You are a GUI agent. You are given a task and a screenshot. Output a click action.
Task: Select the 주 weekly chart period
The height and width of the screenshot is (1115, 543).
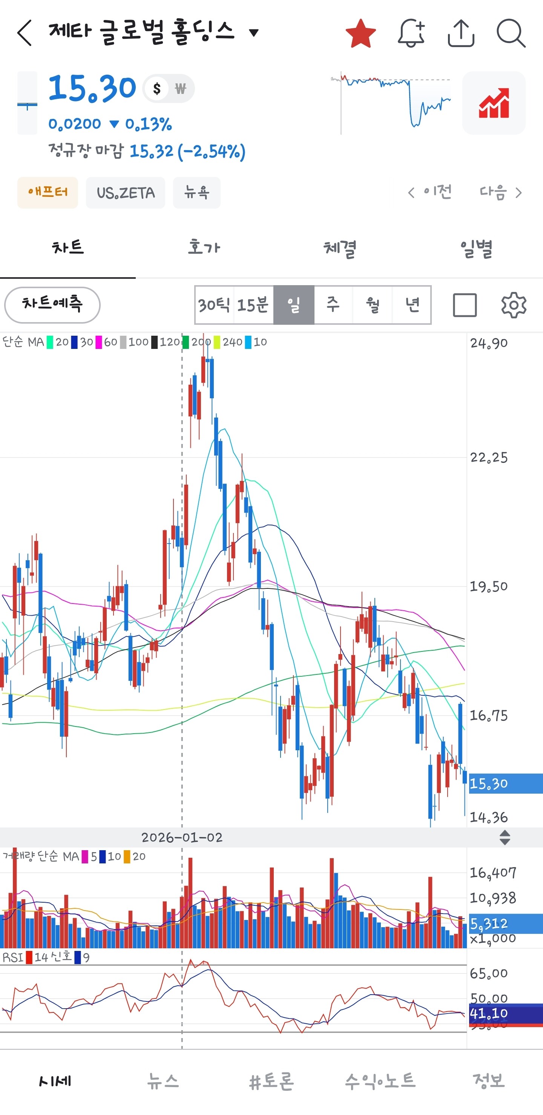(333, 305)
